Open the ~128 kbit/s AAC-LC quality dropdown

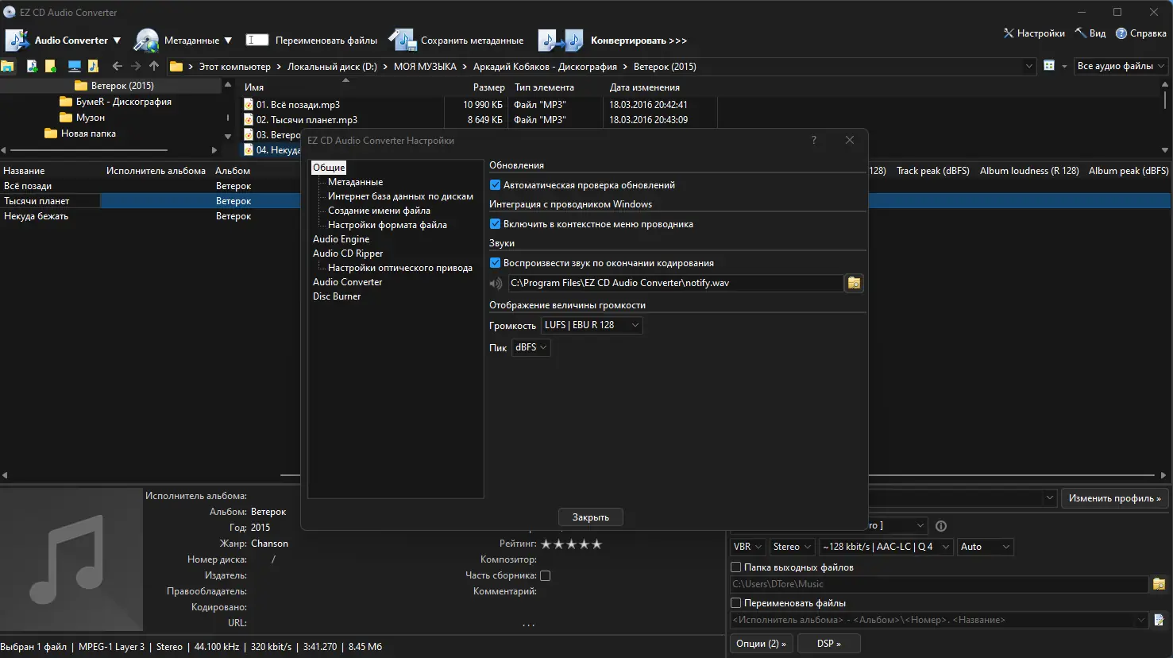(x=886, y=547)
